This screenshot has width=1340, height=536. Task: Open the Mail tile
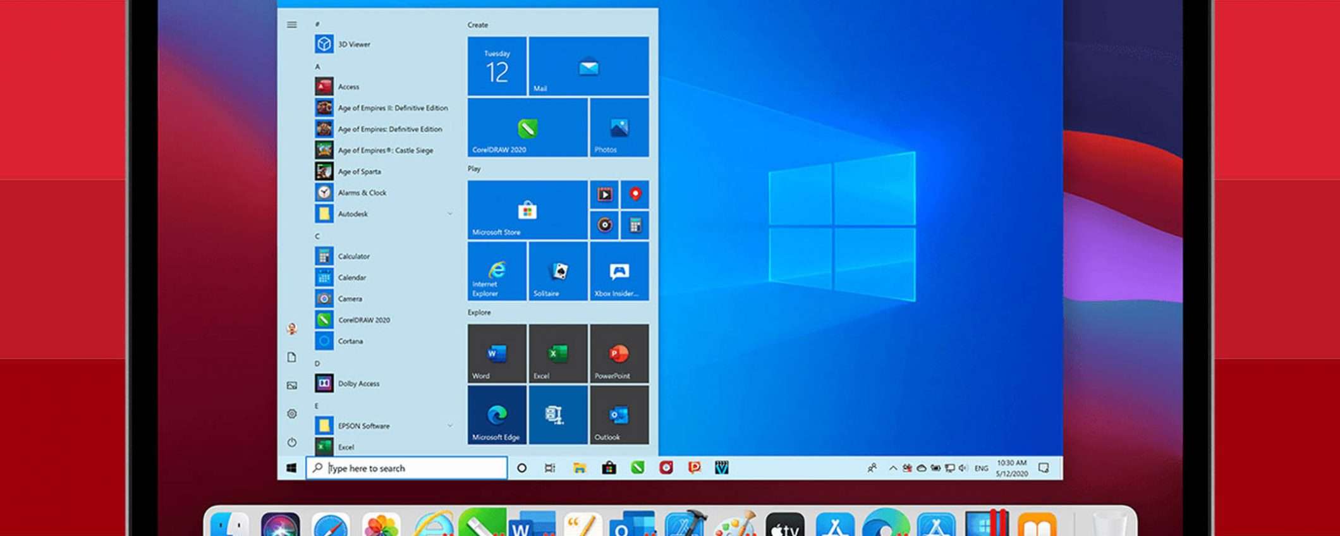588,66
